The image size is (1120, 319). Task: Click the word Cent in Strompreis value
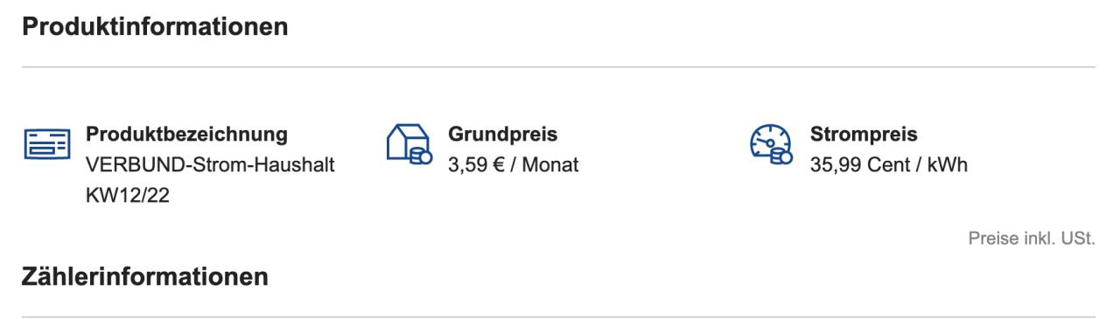pos(885,163)
